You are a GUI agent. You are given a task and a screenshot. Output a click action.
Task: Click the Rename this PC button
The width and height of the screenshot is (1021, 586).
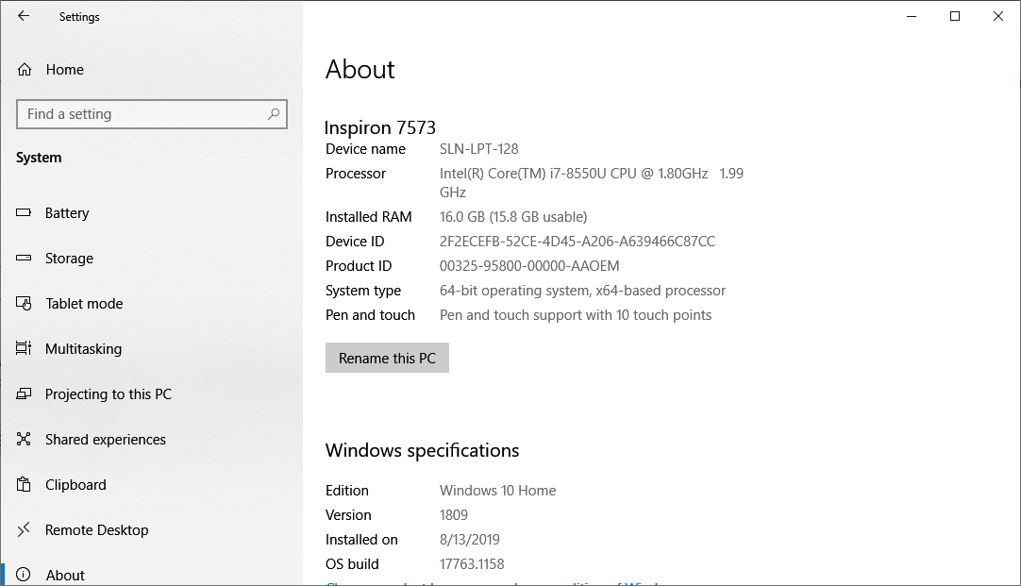[x=387, y=359]
